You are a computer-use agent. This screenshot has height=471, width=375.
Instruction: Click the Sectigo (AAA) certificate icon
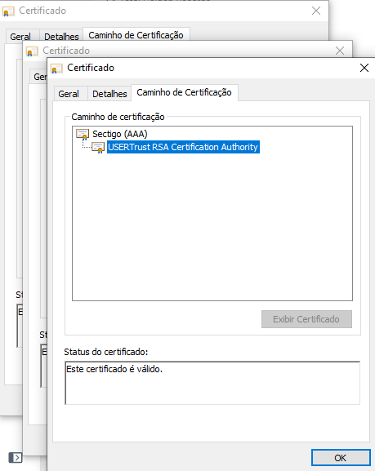(x=83, y=134)
